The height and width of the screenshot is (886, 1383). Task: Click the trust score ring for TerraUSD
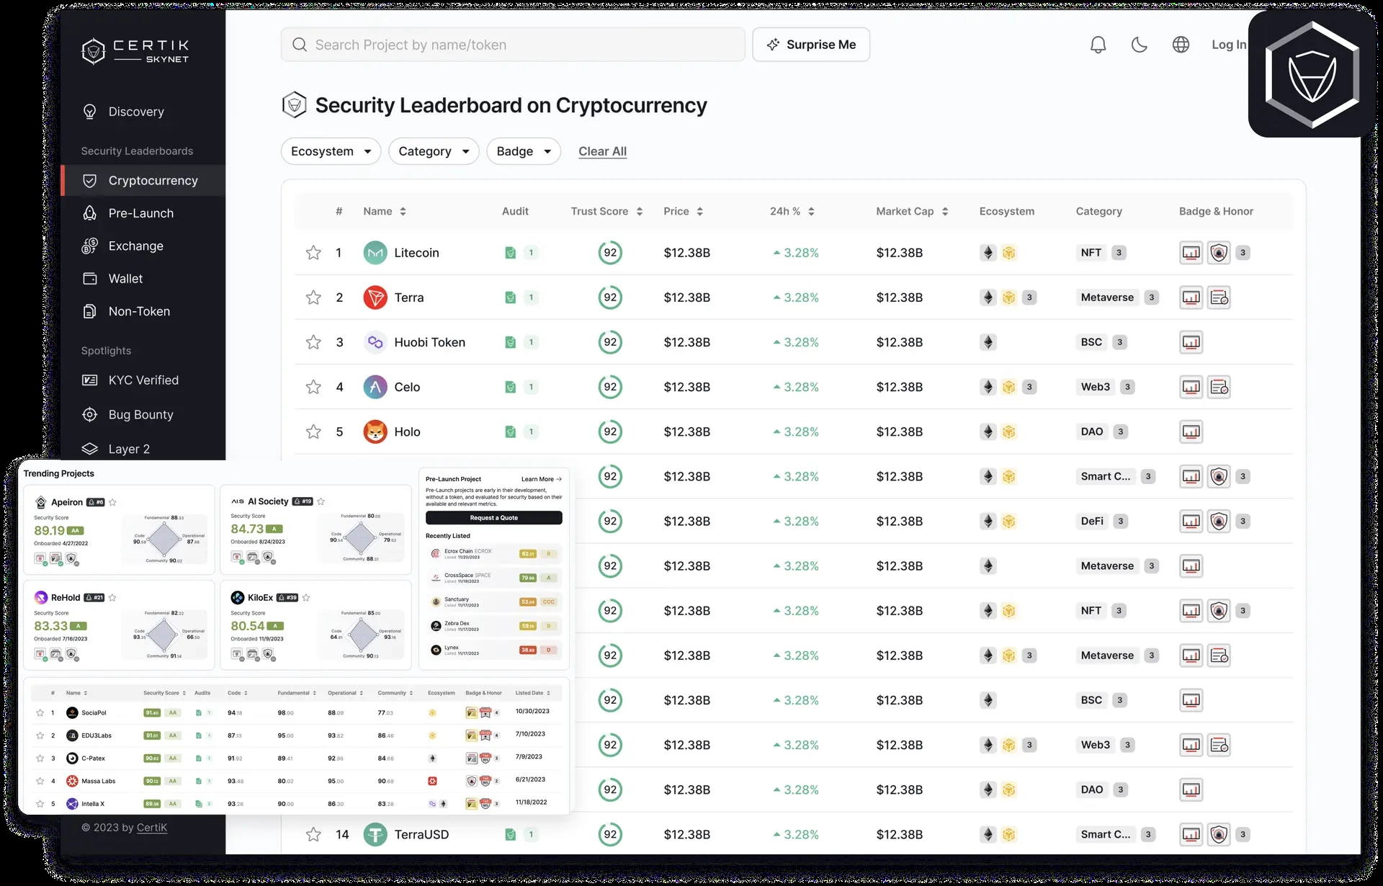pos(610,834)
